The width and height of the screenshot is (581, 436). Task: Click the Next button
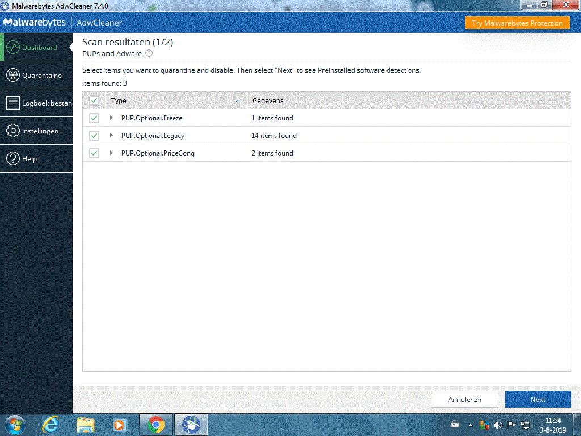click(x=538, y=399)
